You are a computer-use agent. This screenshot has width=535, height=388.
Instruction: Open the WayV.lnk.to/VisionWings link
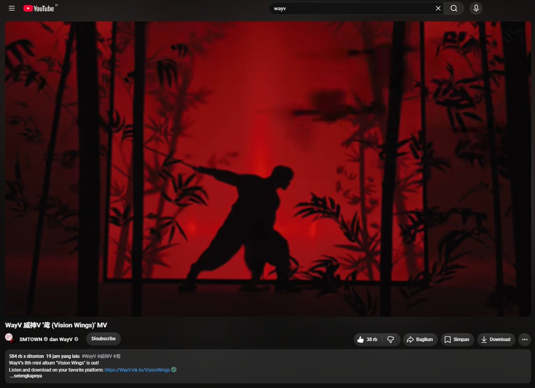tap(137, 370)
